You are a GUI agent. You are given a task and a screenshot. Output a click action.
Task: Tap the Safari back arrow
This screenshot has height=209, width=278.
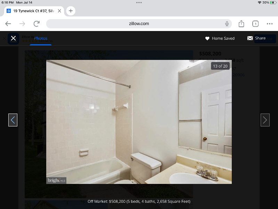(8, 24)
